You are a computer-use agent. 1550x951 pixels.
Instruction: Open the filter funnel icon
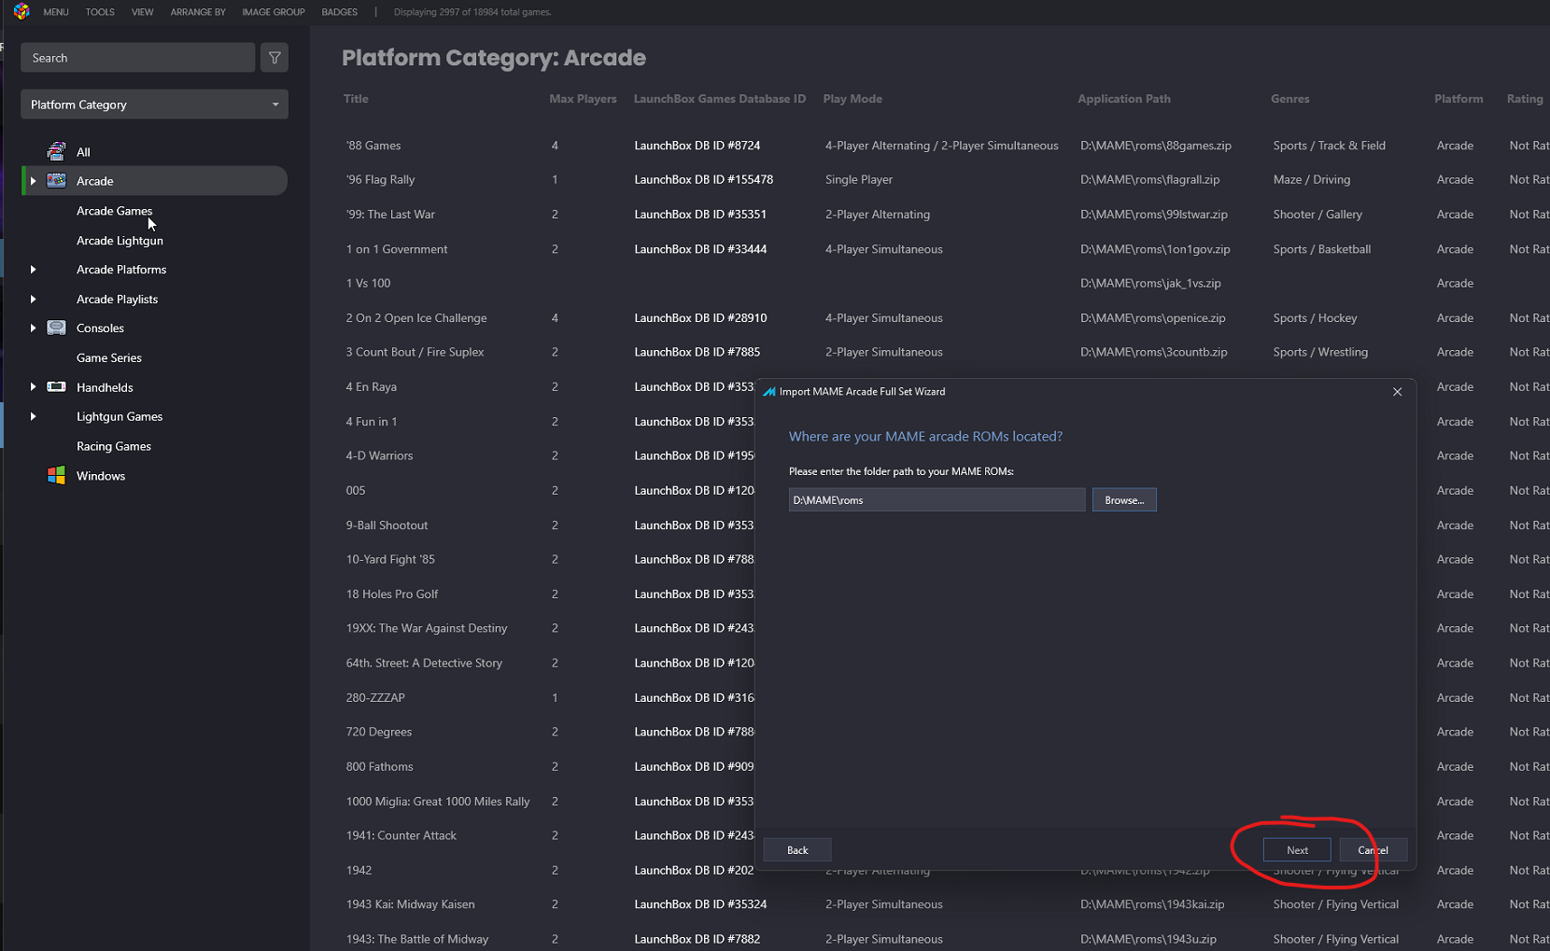click(x=275, y=58)
